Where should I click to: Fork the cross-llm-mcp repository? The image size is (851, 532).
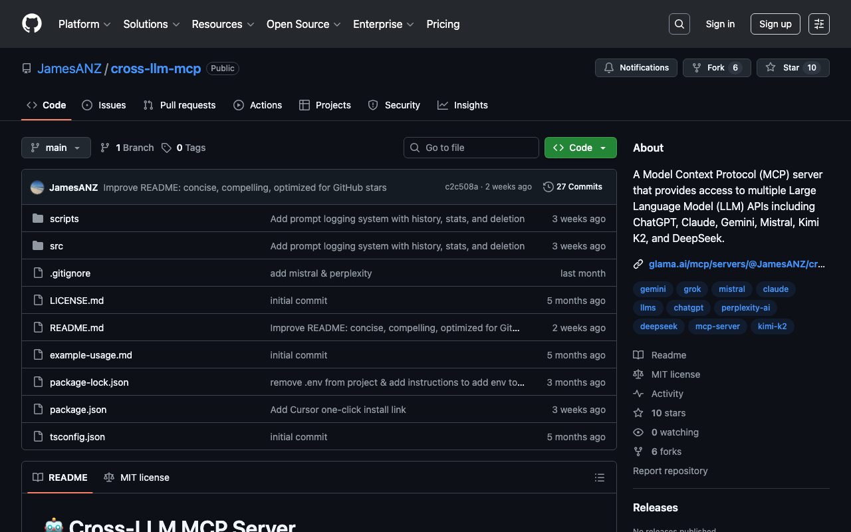click(716, 68)
